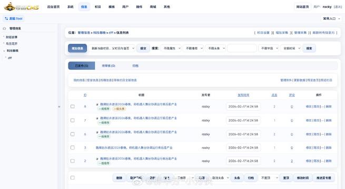Click the 提交 button
Image resolution: width=345 pixels, height=189 pixels.
143,48
